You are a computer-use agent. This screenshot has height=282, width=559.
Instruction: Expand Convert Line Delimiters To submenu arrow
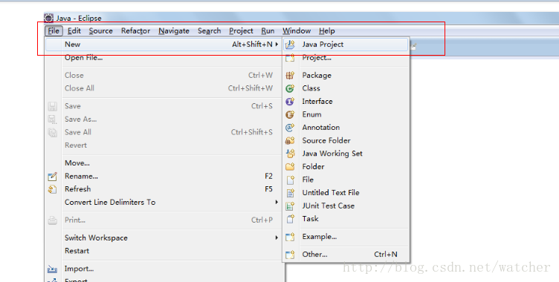pos(277,203)
